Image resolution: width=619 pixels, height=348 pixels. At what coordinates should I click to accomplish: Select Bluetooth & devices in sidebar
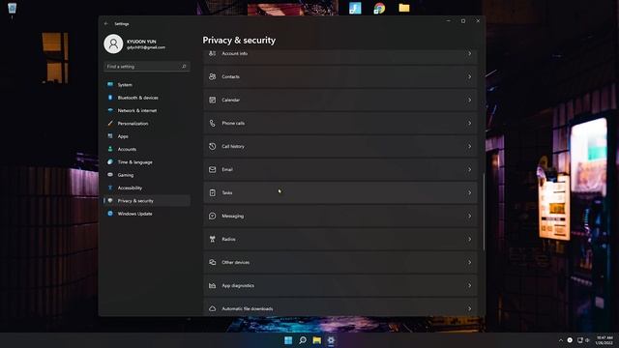(x=147, y=98)
